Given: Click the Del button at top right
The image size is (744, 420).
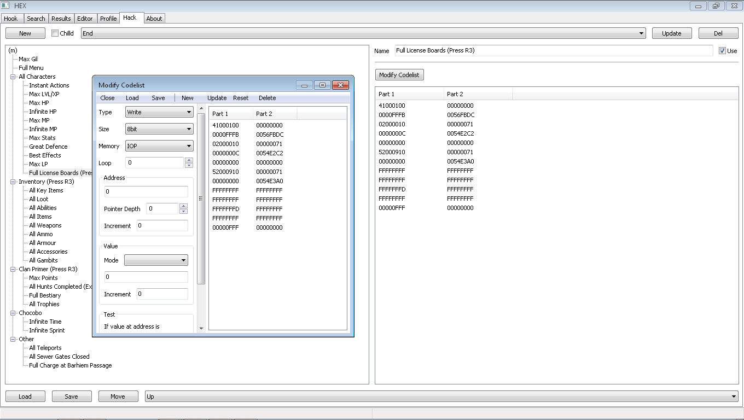Looking at the screenshot, I should 718,33.
